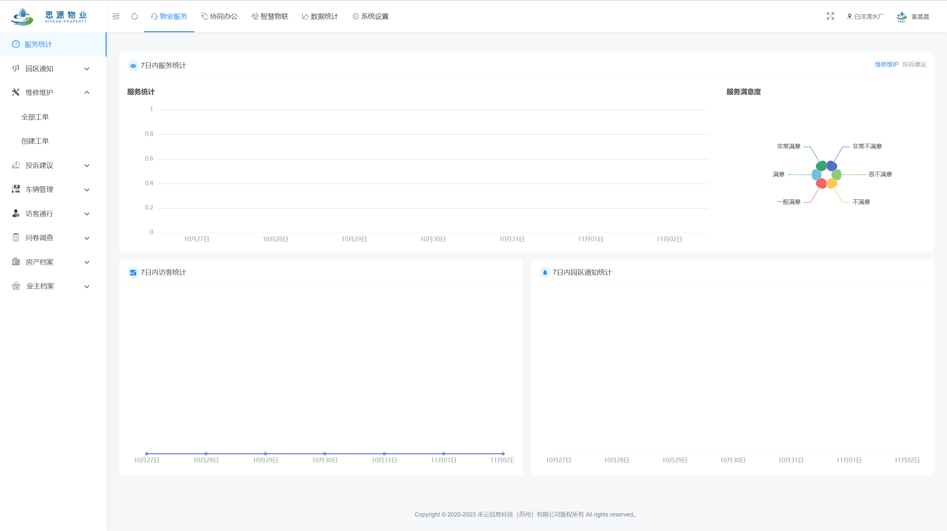Collapse the sidebar with the menu fold icon
Viewport: 947px width, 531px height.
[x=116, y=16]
